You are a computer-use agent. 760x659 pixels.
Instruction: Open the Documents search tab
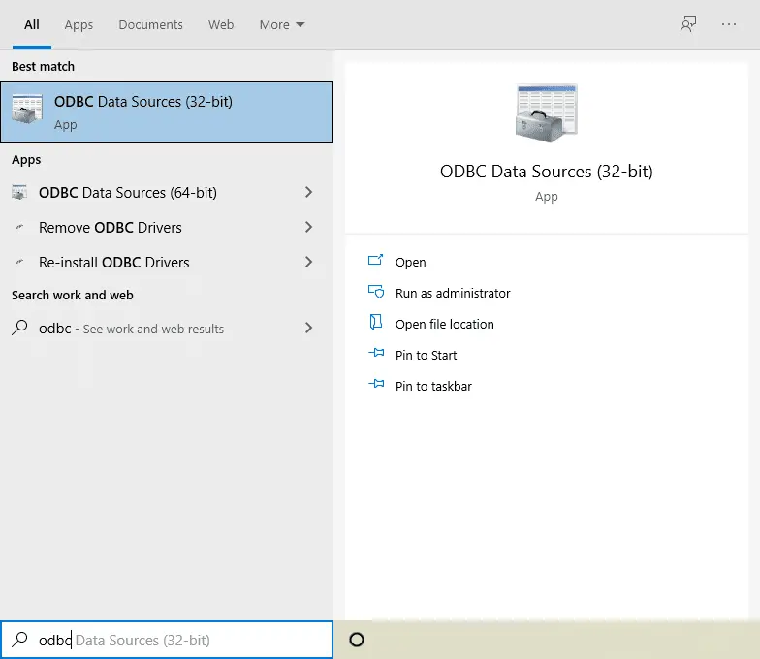click(x=151, y=25)
